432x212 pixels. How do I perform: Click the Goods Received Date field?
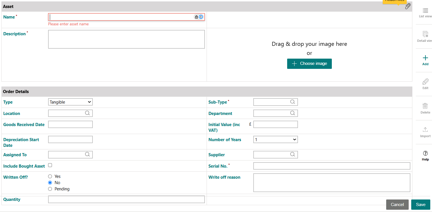[x=70, y=124]
